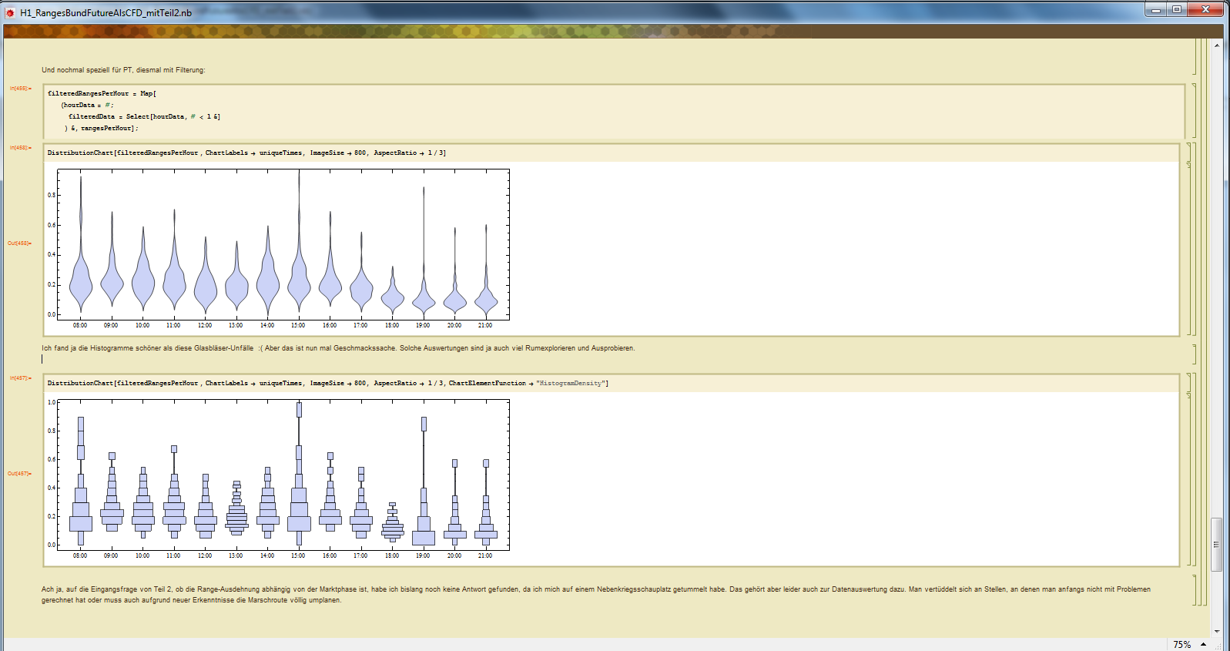The height and width of the screenshot is (651, 1230).
Task: Select the In[457] input cell label
Action: point(20,378)
